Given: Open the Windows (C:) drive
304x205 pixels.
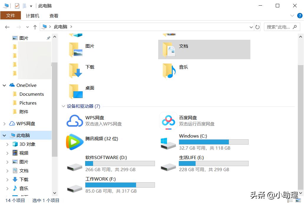Looking at the screenshot, I should [168, 142].
